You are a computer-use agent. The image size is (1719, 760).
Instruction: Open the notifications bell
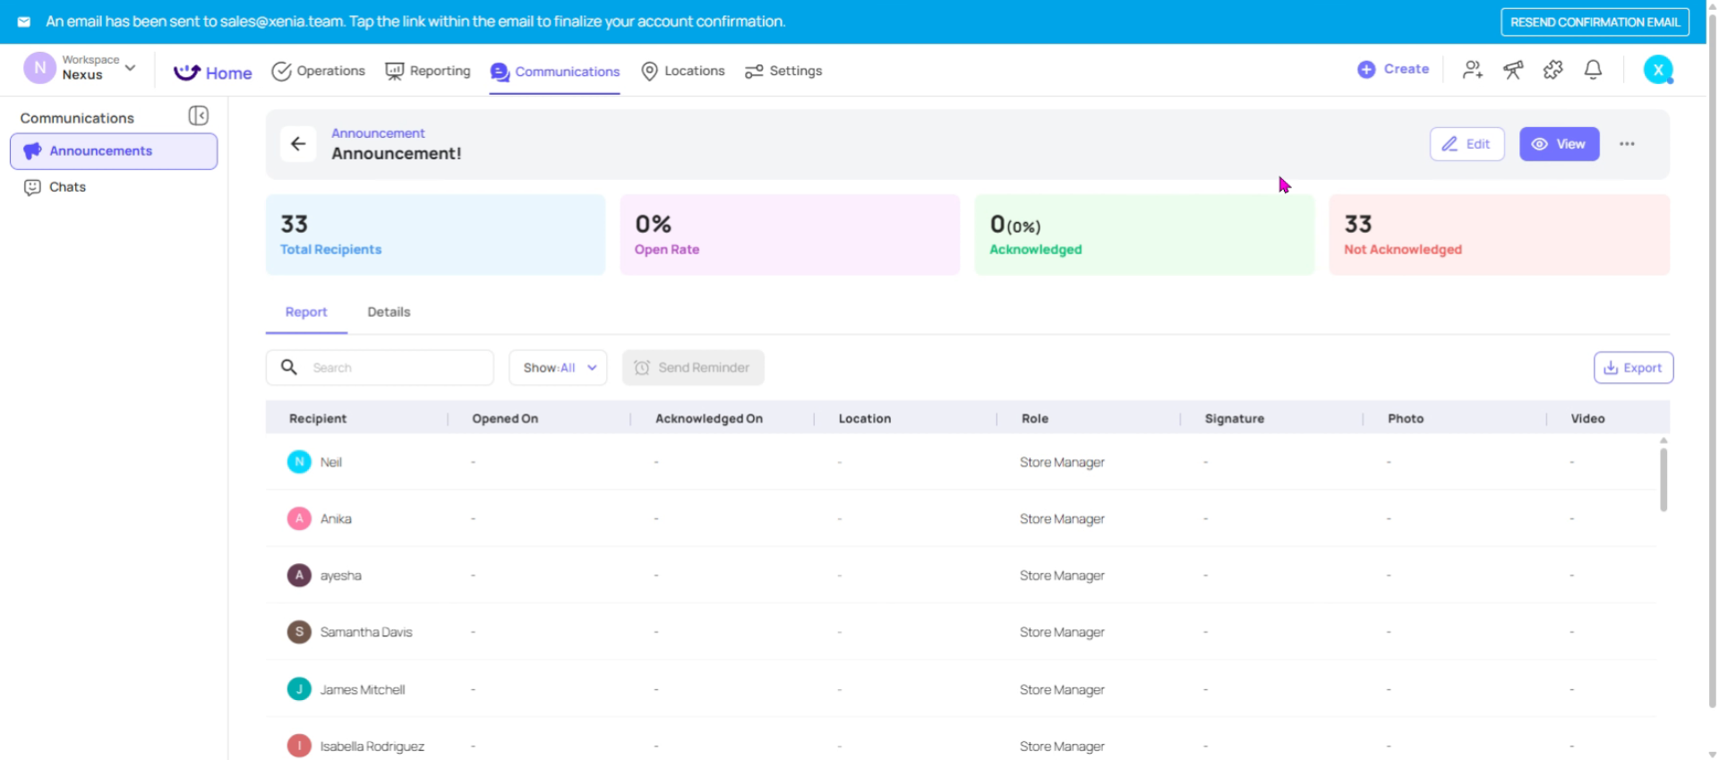[1593, 70]
